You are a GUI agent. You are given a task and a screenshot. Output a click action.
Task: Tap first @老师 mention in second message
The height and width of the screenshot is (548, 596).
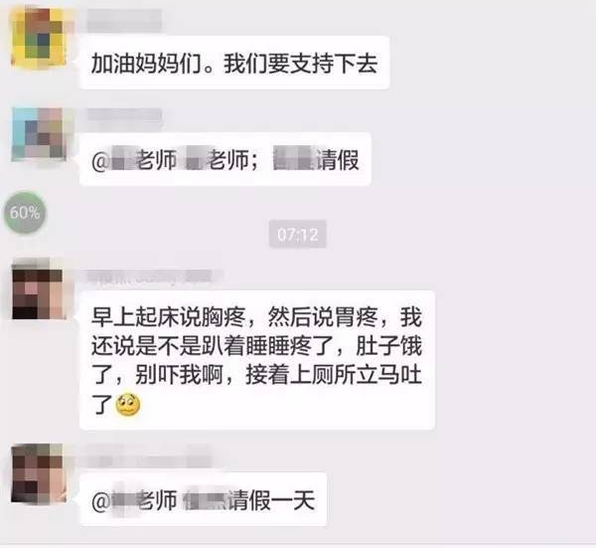134,160
